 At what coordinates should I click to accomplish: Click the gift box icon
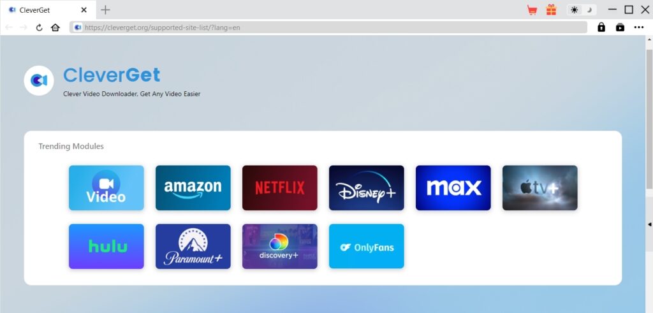[x=552, y=10]
